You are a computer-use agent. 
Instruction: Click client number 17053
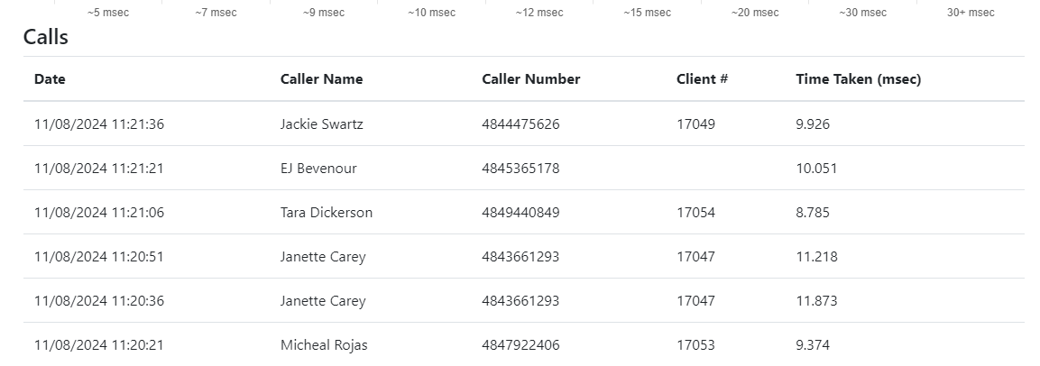pos(695,345)
